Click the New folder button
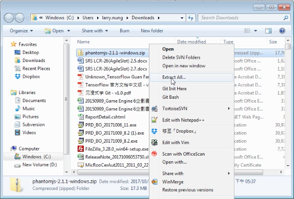 (152, 31)
